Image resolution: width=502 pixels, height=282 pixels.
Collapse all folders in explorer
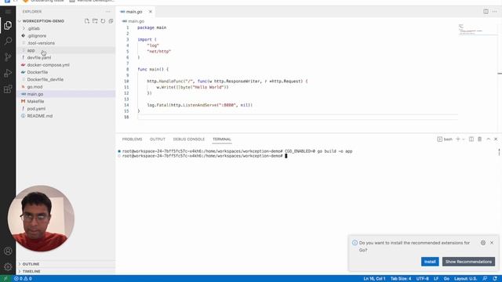point(111,21)
